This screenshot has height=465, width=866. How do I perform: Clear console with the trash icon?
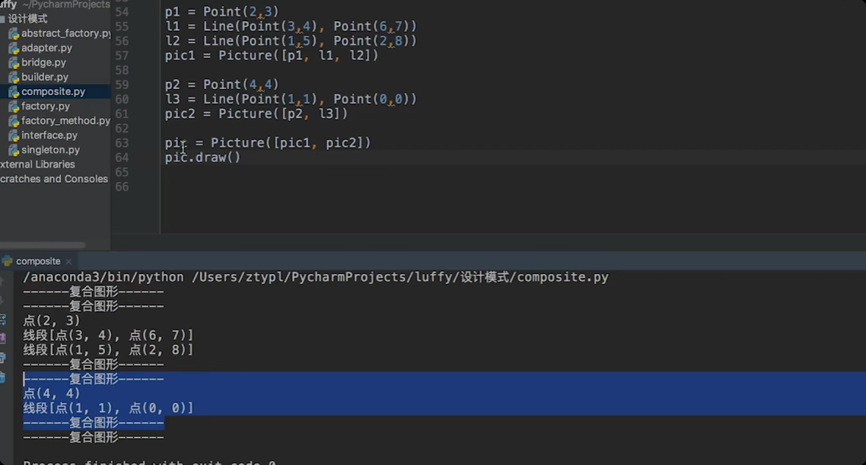[3, 377]
